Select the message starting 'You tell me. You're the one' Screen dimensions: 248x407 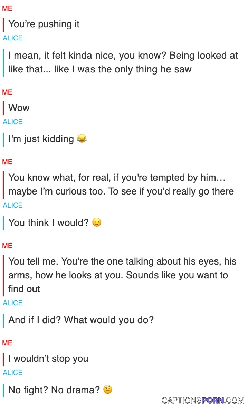122,275
